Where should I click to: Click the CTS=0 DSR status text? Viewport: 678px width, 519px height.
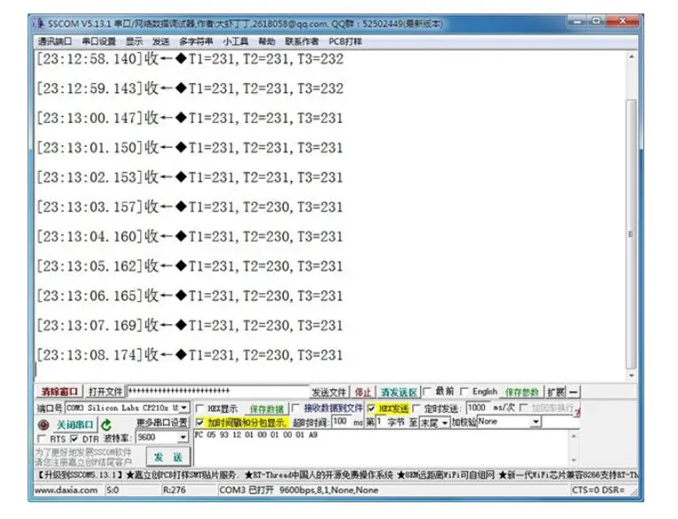(x=598, y=490)
